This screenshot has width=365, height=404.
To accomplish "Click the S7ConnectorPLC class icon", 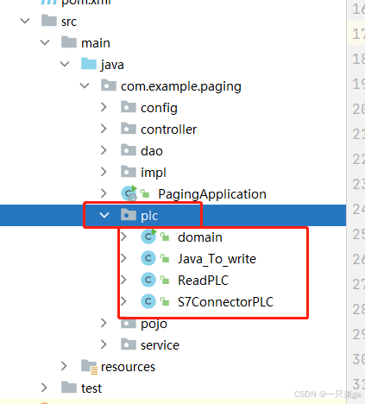I will [x=148, y=301].
